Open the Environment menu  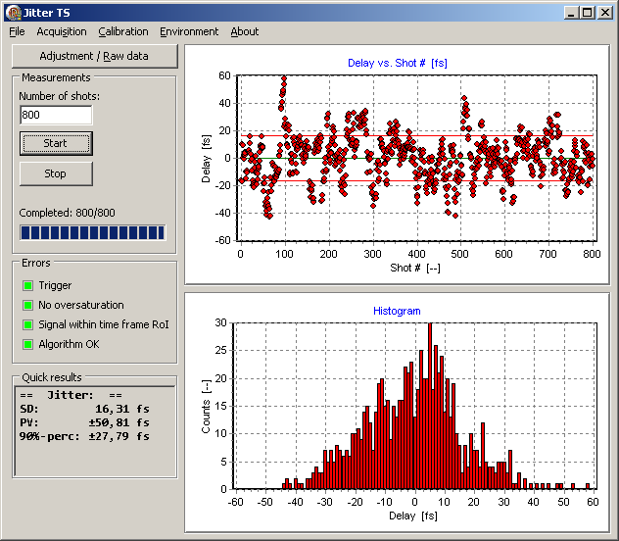coord(189,31)
